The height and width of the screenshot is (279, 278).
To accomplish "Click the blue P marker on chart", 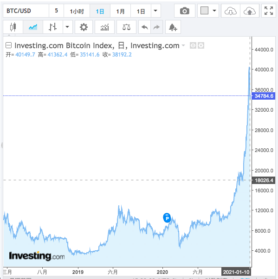I will 167,218.
